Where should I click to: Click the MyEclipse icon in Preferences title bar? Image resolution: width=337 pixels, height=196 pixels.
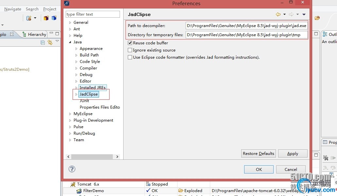[67, 3]
